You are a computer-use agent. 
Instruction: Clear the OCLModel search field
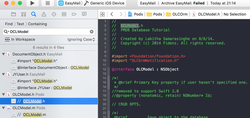click(x=92, y=32)
